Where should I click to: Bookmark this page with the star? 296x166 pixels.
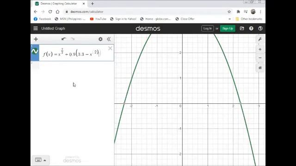229,12
